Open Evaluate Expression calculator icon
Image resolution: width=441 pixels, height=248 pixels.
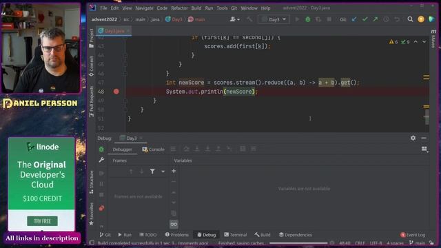[243, 149]
